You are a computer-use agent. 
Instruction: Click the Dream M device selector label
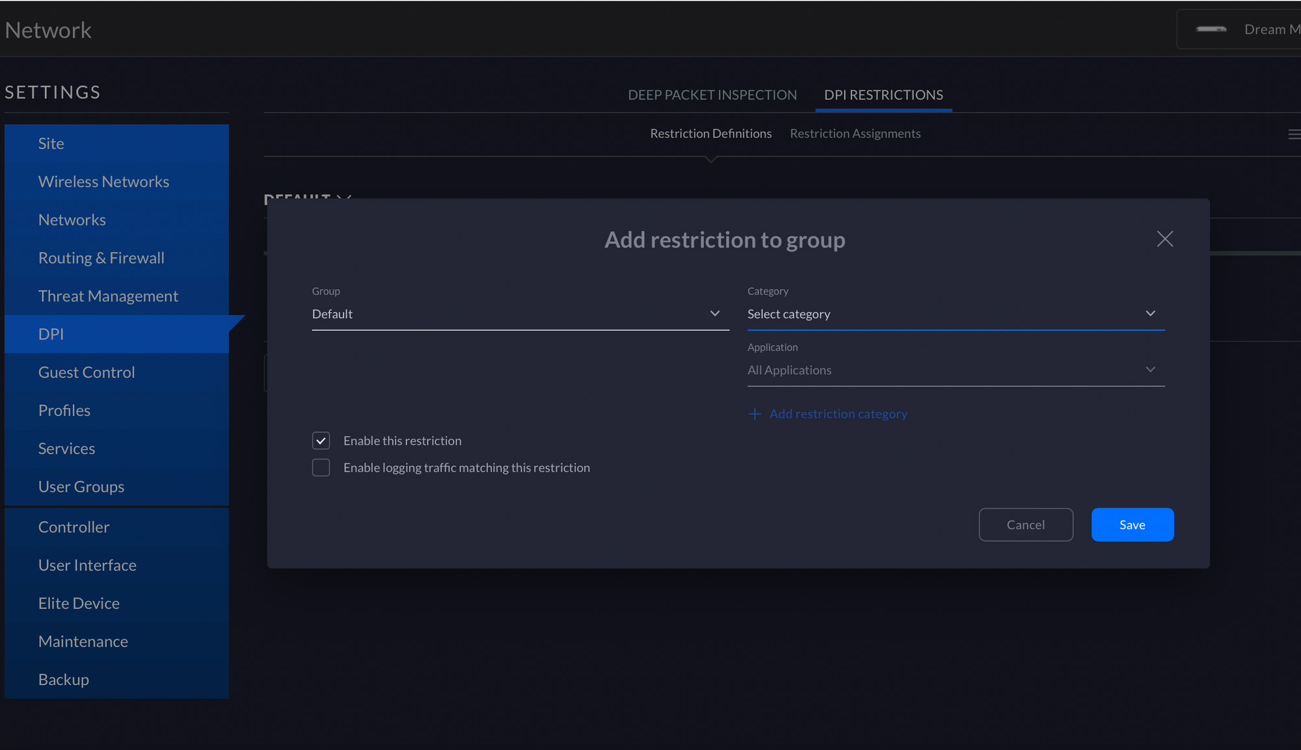pyautogui.click(x=1272, y=29)
